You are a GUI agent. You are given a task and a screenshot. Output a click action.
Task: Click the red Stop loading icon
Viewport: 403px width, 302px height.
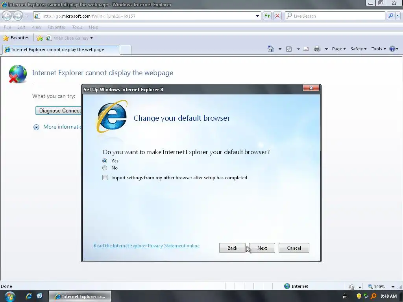click(277, 16)
